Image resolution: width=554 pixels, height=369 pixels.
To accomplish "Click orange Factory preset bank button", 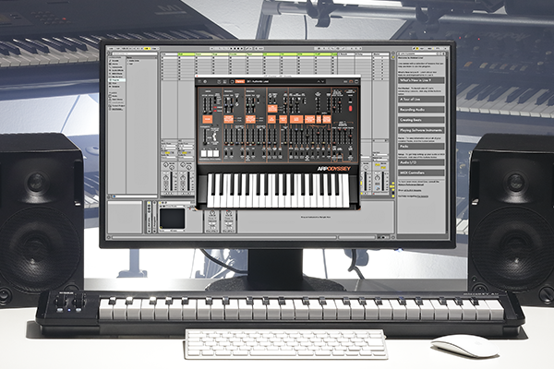I will [x=239, y=81].
